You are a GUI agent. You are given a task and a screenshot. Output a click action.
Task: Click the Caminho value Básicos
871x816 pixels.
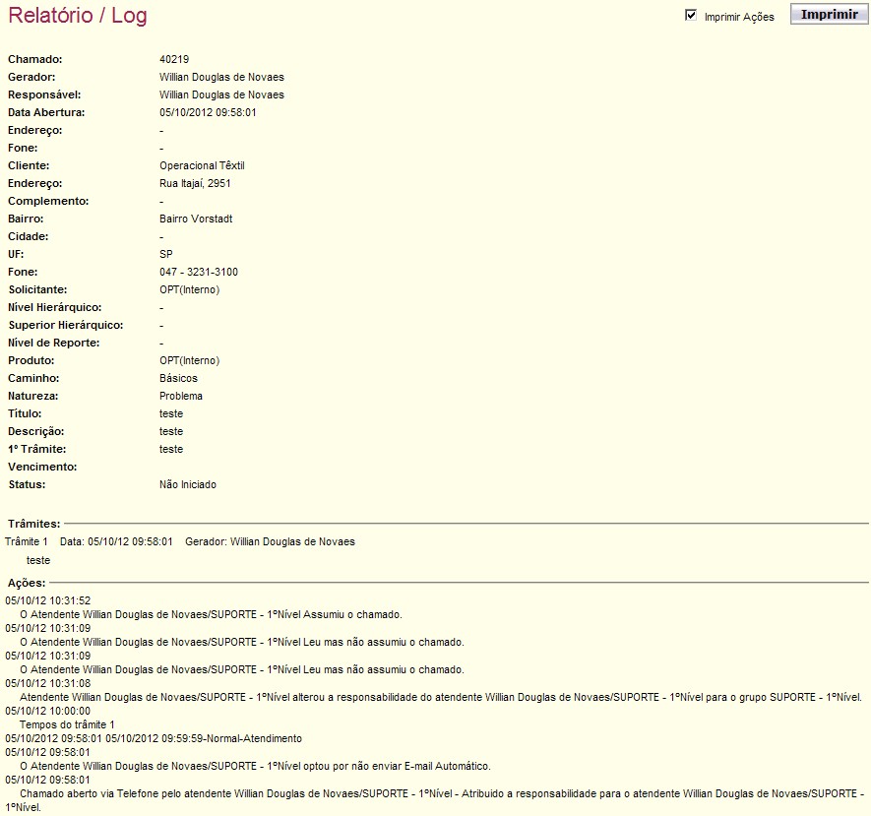tap(178, 378)
